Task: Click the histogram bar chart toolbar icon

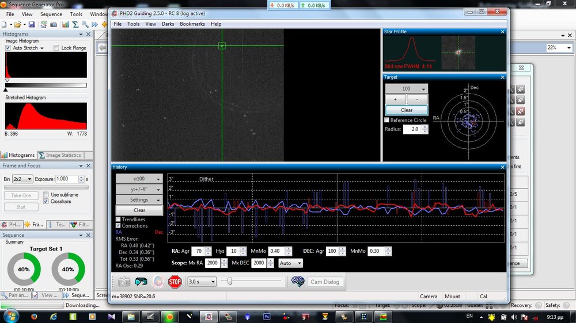Action: tap(66, 25)
